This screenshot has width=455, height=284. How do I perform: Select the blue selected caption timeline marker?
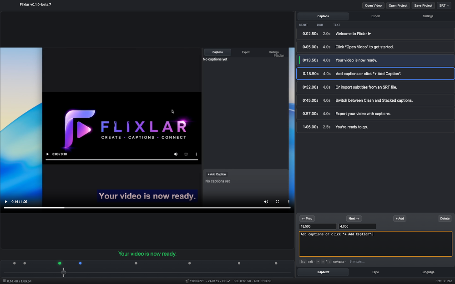click(x=81, y=263)
